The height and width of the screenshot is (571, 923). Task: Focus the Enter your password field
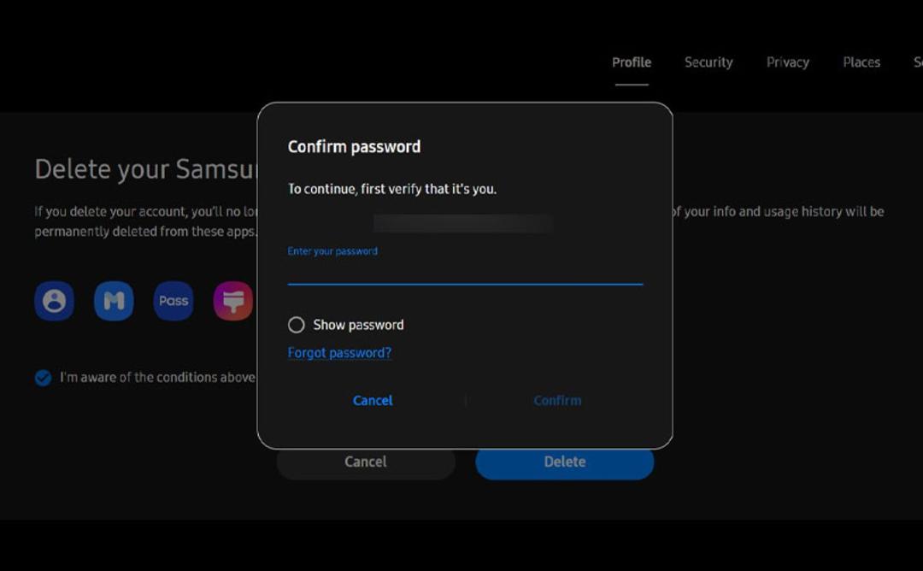tap(465, 266)
